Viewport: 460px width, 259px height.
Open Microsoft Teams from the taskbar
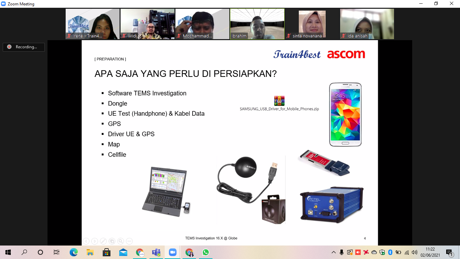point(156,252)
